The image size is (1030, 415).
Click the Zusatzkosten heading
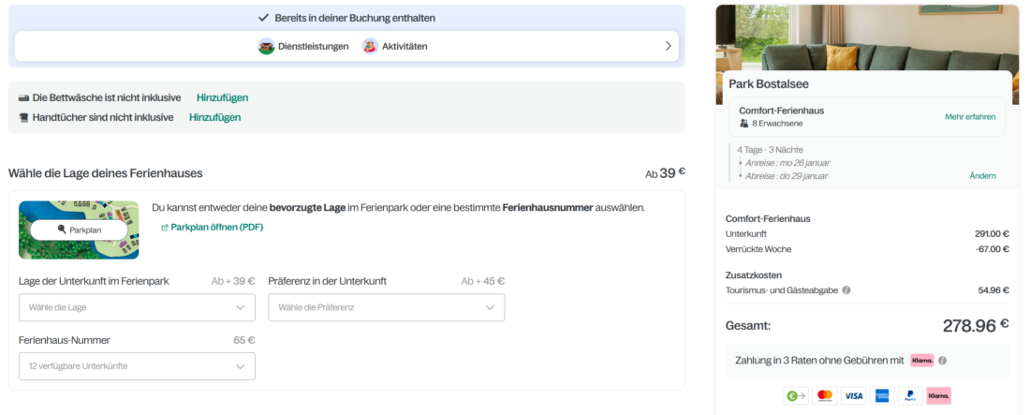pyautogui.click(x=754, y=275)
